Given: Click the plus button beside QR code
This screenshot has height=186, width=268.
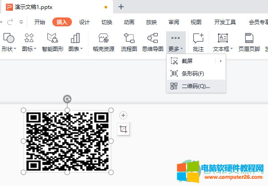Looking at the screenshot, I should point(124,115).
